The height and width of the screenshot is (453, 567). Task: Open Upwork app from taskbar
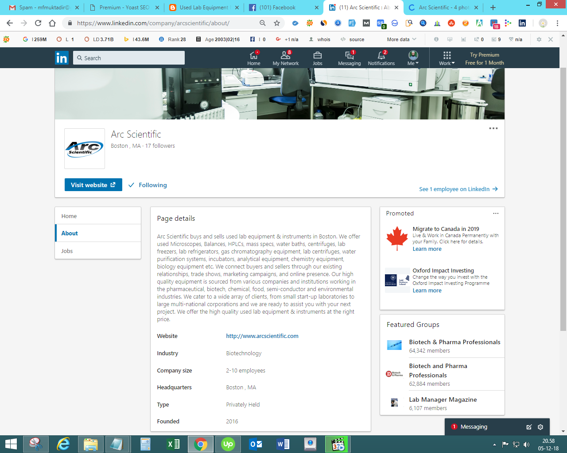click(228, 444)
